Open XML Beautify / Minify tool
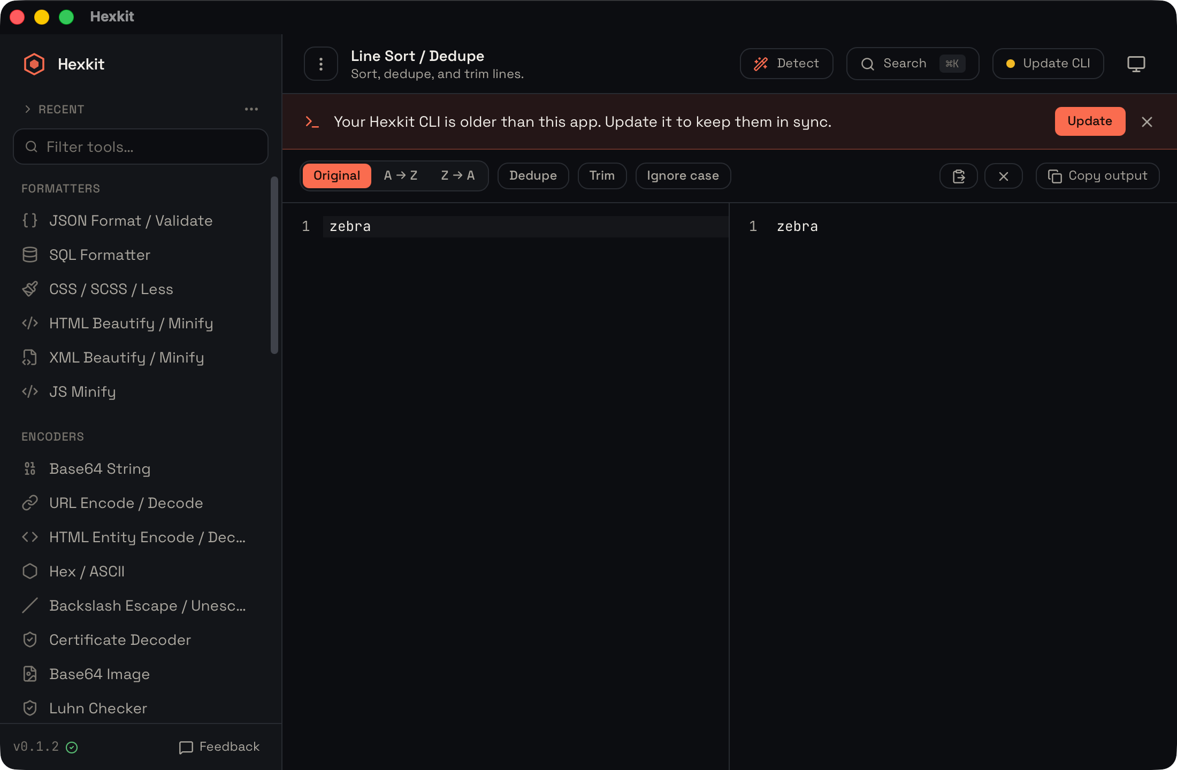Viewport: 1177px width, 770px height. click(142, 357)
